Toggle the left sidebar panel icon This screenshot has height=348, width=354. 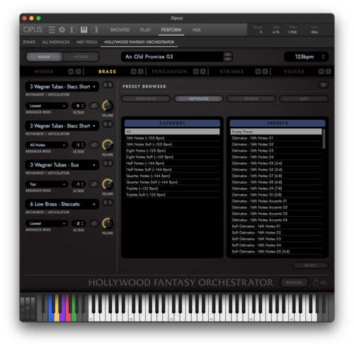[x=74, y=30]
